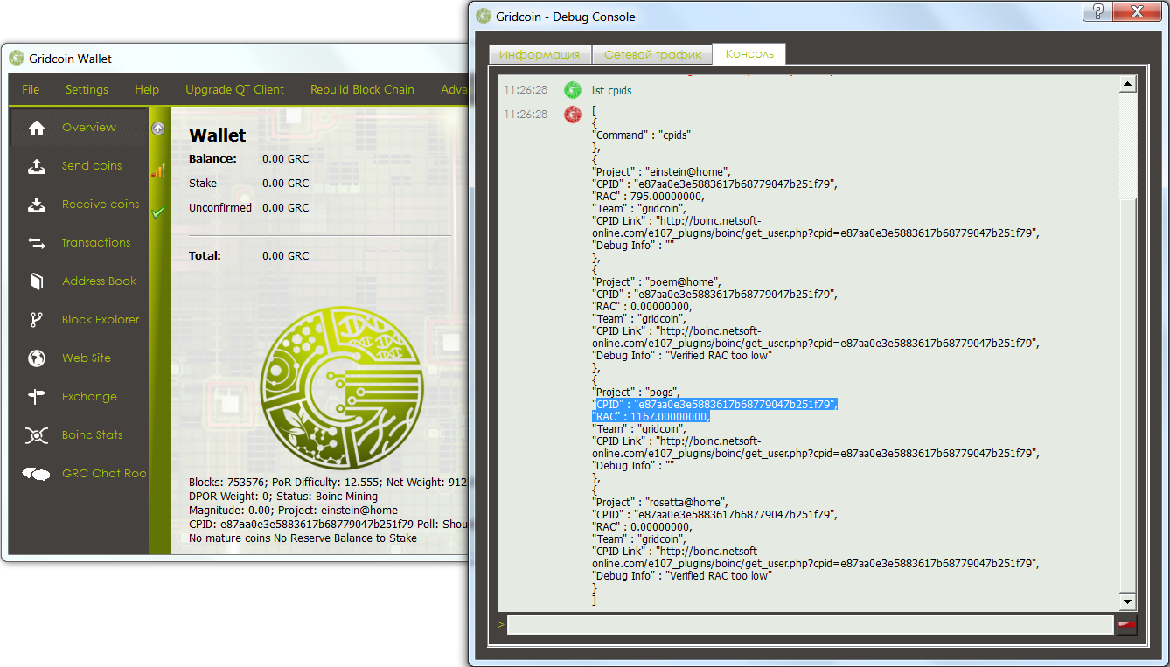Click the Overview home icon

[37, 128]
